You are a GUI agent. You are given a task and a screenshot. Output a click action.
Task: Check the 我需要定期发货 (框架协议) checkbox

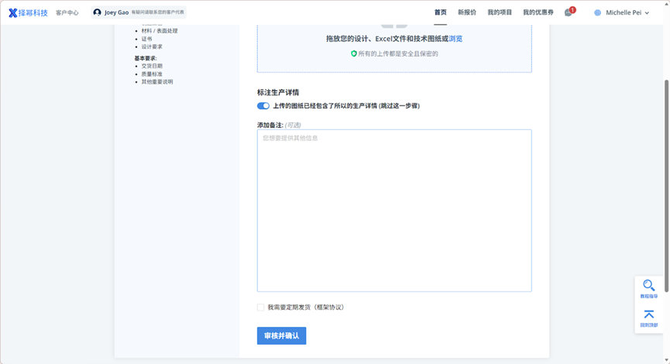pos(261,307)
